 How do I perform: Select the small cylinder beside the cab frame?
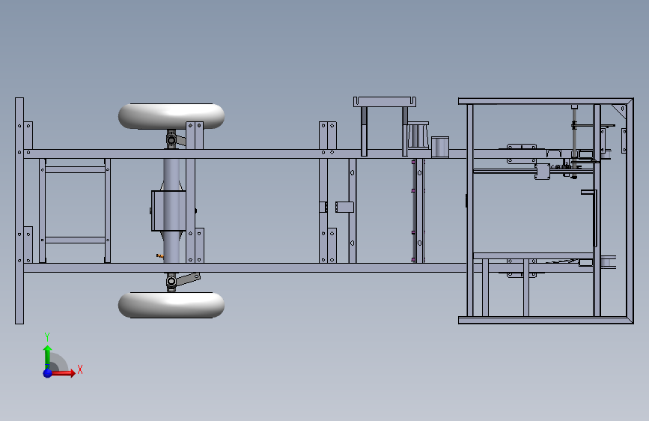[440, 147]
